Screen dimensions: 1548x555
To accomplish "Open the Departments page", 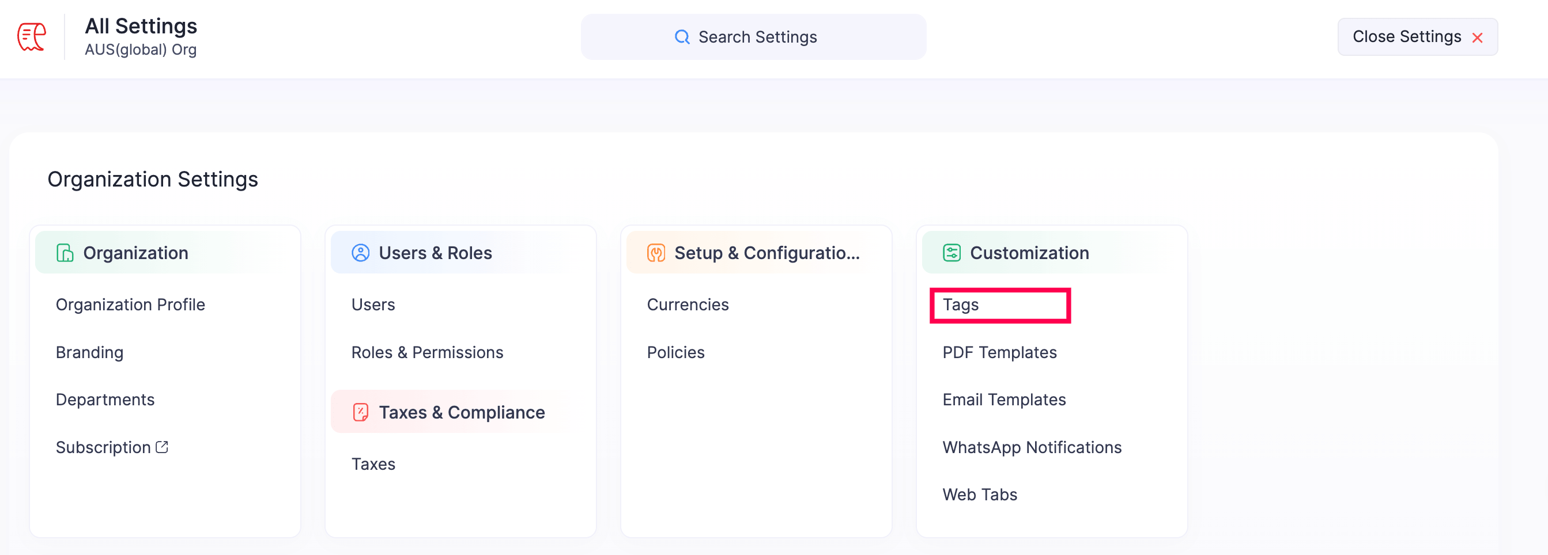I will point(105,399).
